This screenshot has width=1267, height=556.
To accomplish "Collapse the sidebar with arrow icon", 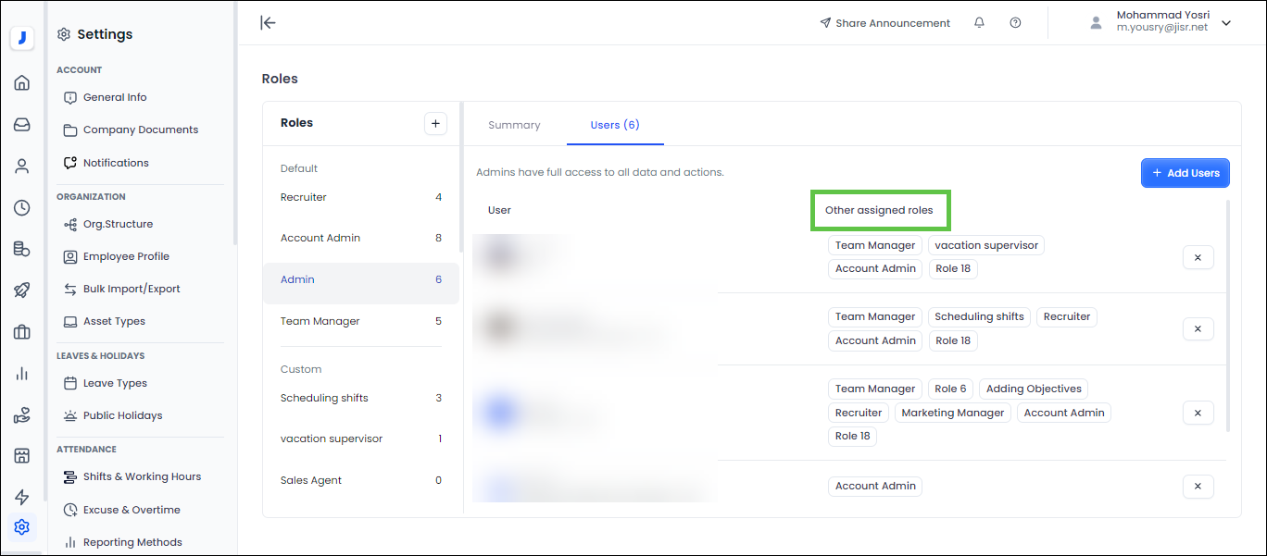I will tap(268, 23).
